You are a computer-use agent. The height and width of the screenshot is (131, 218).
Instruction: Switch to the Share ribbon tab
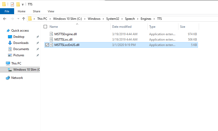[36, 11]
